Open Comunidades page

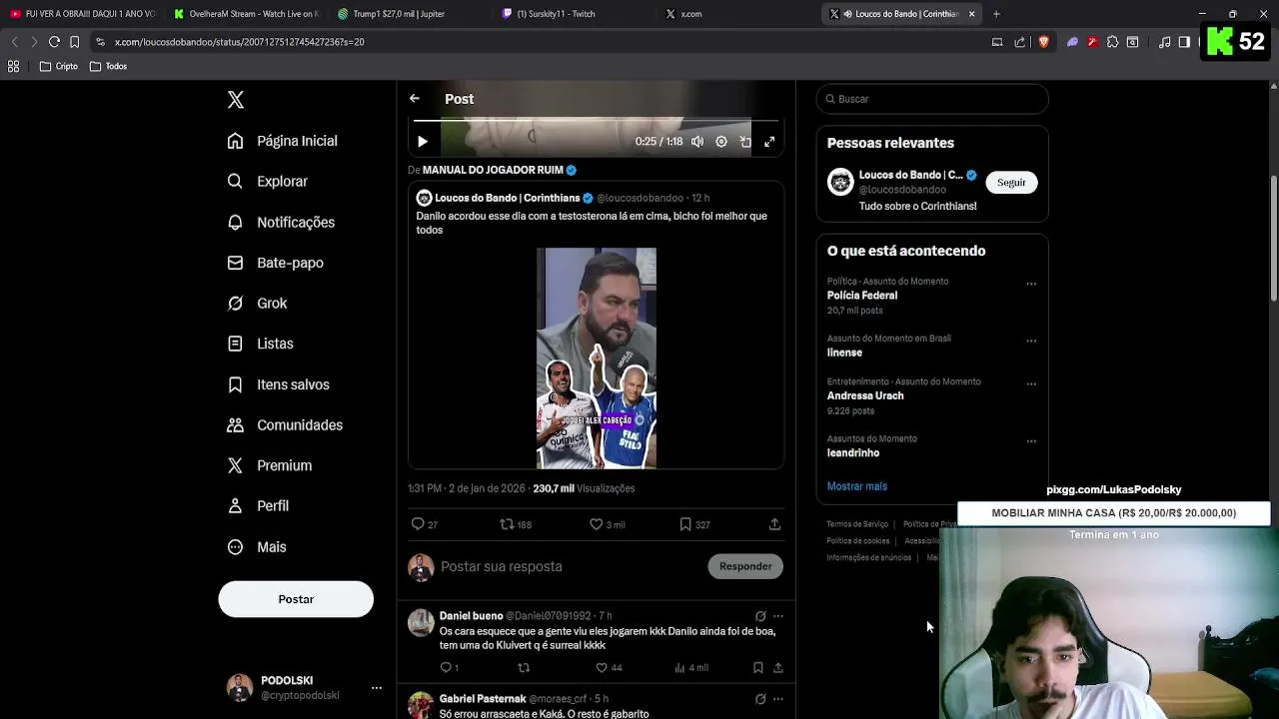click(285, 425)
